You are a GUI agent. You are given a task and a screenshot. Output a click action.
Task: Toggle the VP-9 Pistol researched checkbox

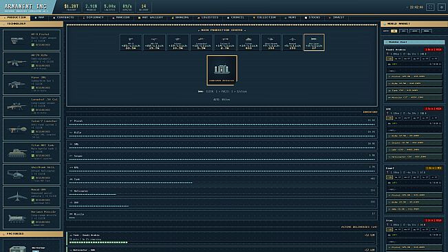[x=33, y=45]
